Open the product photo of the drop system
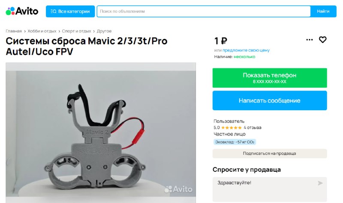The image size is (343, 203). 101,132
